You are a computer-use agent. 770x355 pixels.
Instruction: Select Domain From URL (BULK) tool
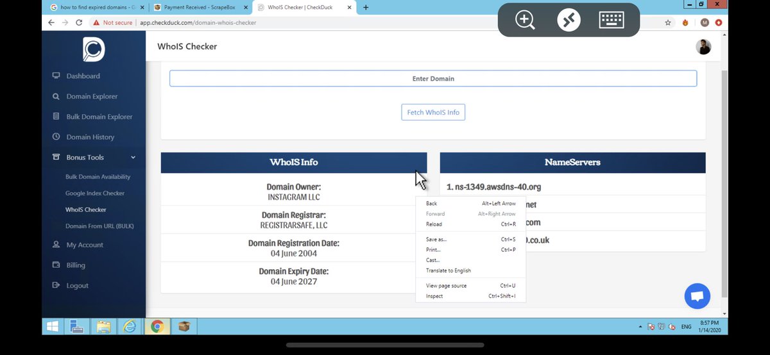99,226
